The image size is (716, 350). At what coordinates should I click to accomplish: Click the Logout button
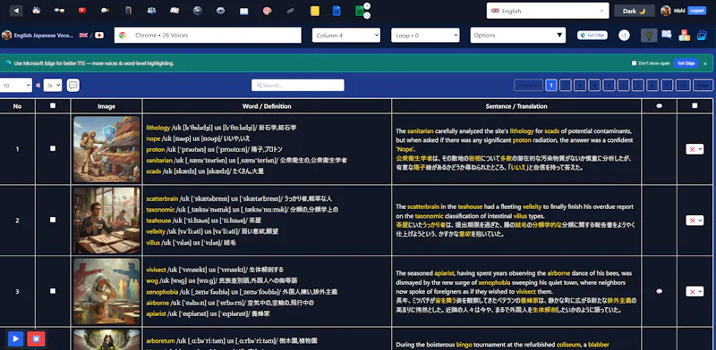point(697,11)
